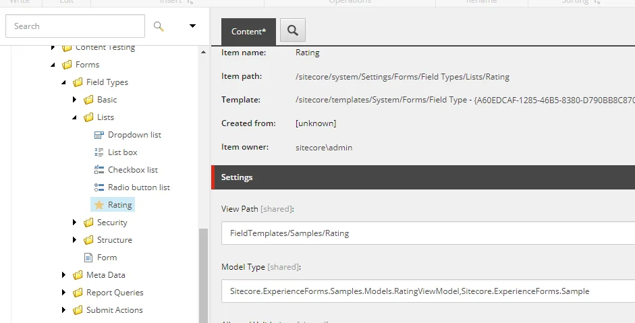Click the Item name value Rating

(x=307, y=53)
